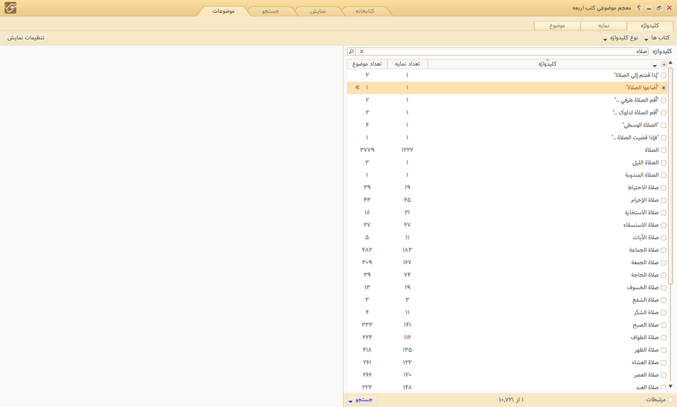Select the الصلاة المندوبة row text

pyautogui.click(x=642, y=175)
